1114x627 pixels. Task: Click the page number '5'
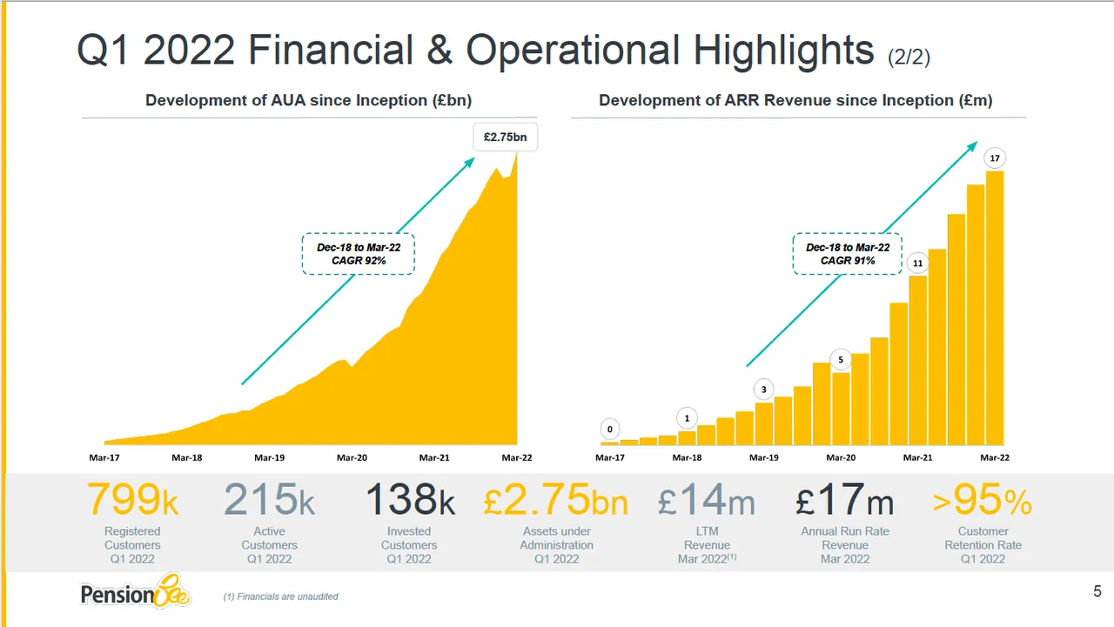coord(1097,593)
